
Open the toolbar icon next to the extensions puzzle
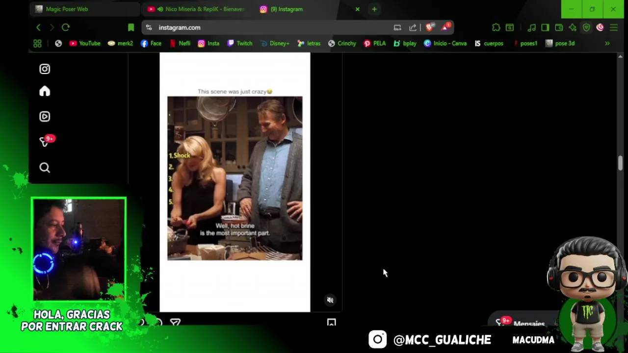click(510, 27)
